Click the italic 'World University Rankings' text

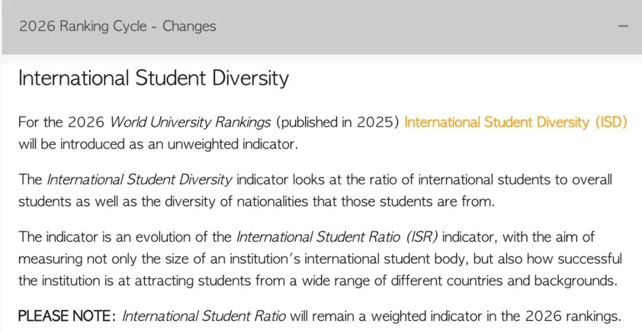click(x=190, y=123)
